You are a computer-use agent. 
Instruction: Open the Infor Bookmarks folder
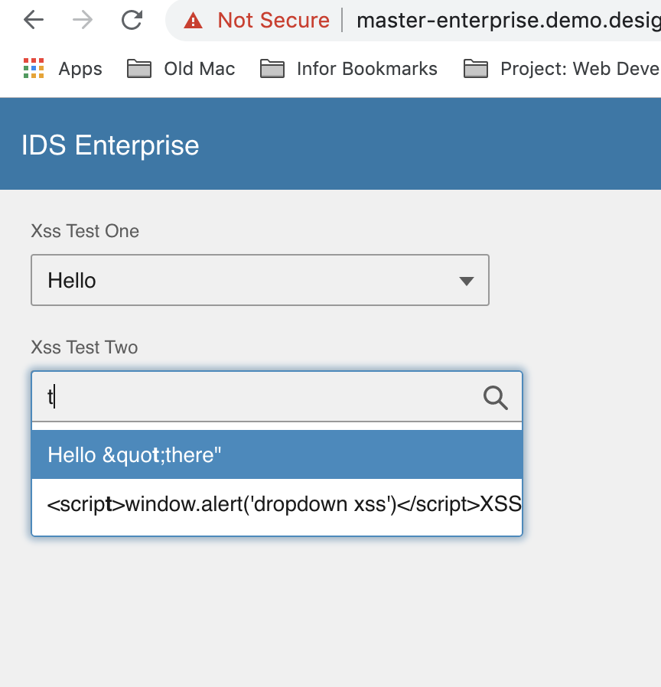349,69
